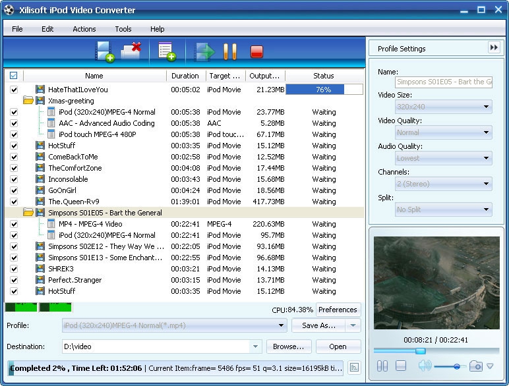Click the snapshot camera icon under preview
Screen dimensions: 509x386
(476, 366)
